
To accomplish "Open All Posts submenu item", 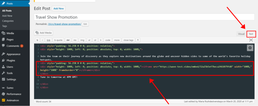I will [7, 11].
